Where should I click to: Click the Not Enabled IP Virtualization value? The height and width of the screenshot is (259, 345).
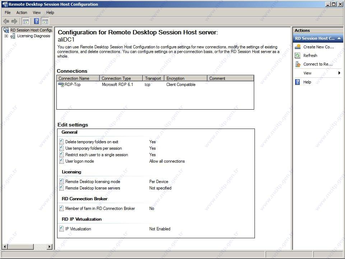point(160,229)
